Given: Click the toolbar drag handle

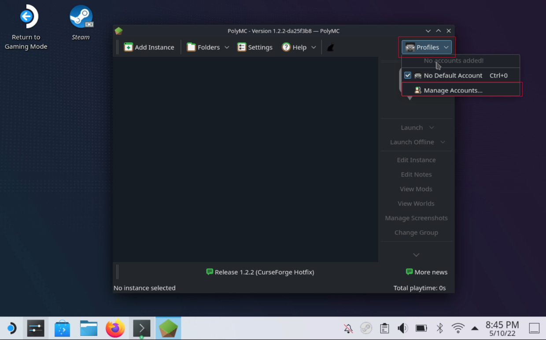Looking at the screenshot, I should tap(118, 47).
